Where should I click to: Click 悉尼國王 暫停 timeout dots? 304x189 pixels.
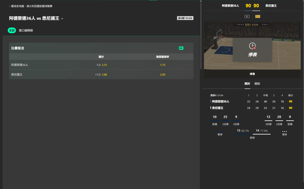click(x=284, y=132)
